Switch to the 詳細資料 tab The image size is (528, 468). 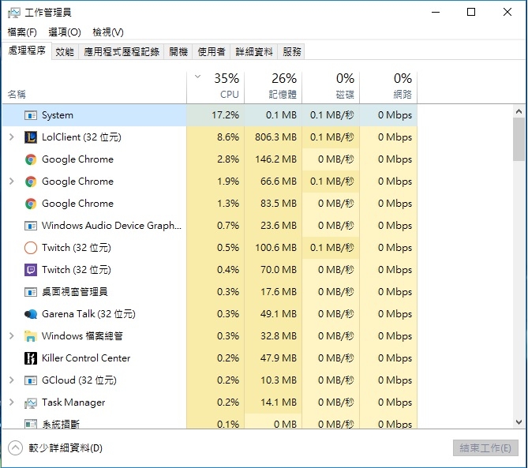click(x=254, y=52)
